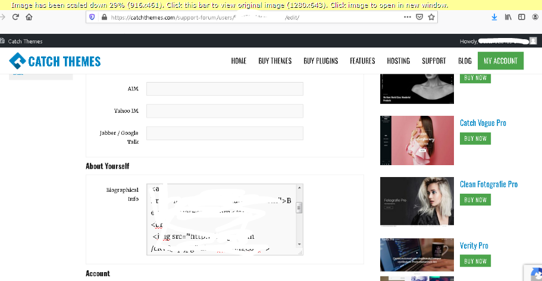Open the Catch Vogue Pro link

[x=483, y=123]
